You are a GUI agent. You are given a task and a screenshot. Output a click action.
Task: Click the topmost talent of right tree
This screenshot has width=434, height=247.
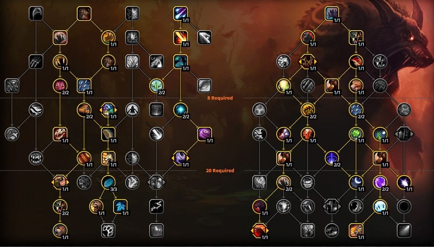click(332, 13)
